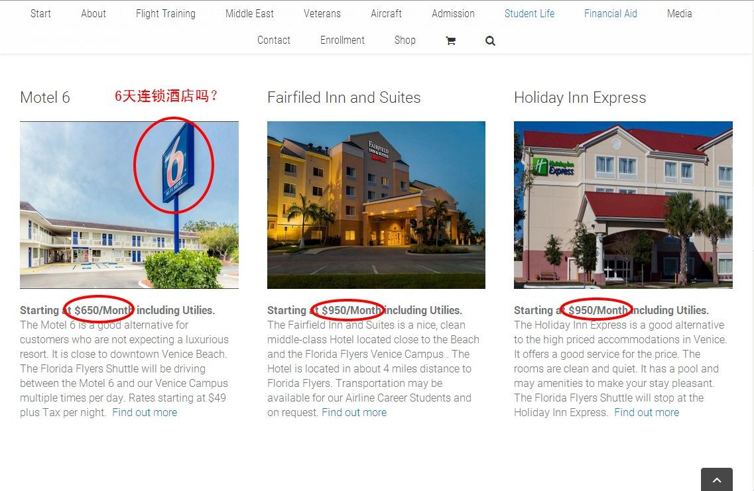Click the search magnifier icon
The width and height of the screenshot is (754, 491).
pos(490,41)
